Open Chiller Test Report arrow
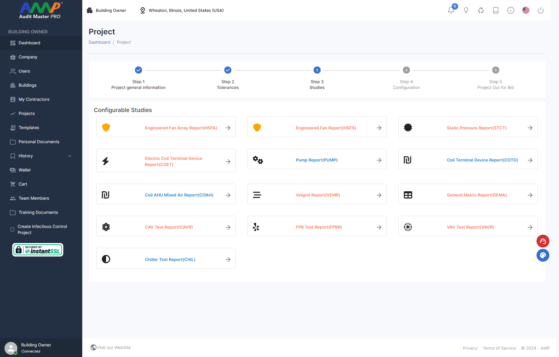Screen dimensions: 559x357 click(228, 259)
